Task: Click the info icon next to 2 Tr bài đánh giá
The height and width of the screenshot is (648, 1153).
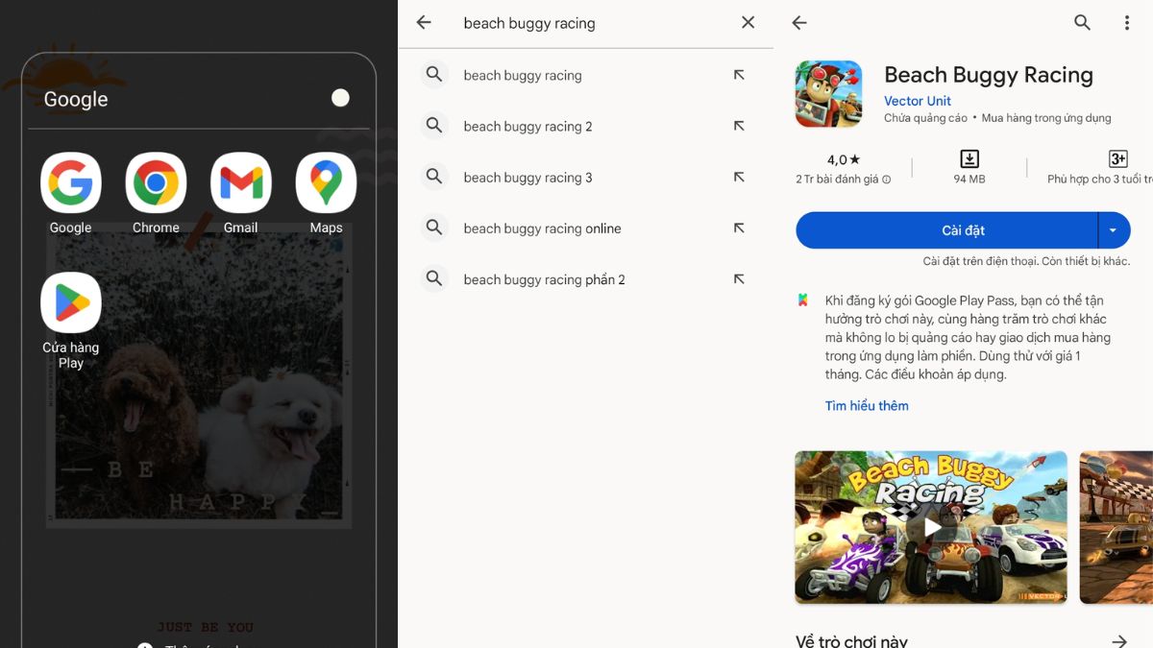Action: (886, 180)
